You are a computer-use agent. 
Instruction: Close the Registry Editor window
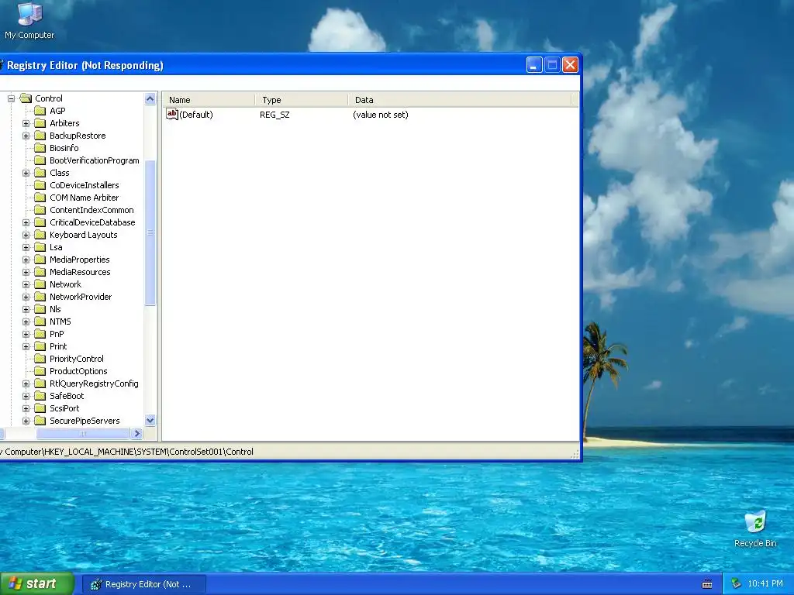click(x=570, y=65)
